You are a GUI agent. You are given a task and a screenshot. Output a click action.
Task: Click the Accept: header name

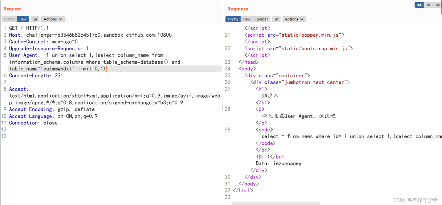click(x=19, y=89)
